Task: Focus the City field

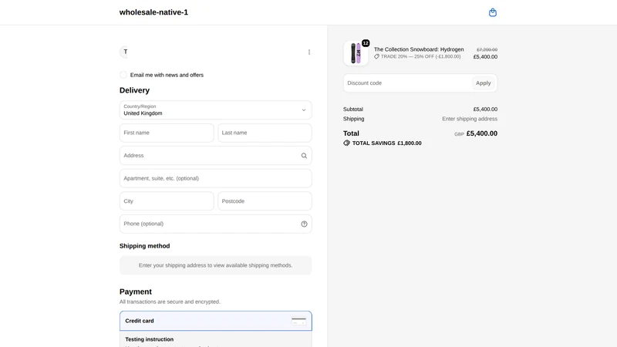Action: tap(167, 201)
